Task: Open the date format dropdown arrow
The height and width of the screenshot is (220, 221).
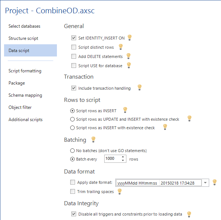Action: pos(205,183)
